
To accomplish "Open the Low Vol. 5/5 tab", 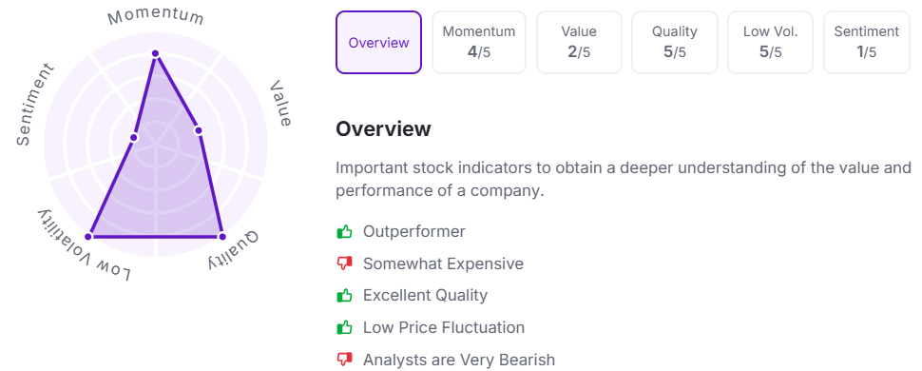I will point(770,43).
